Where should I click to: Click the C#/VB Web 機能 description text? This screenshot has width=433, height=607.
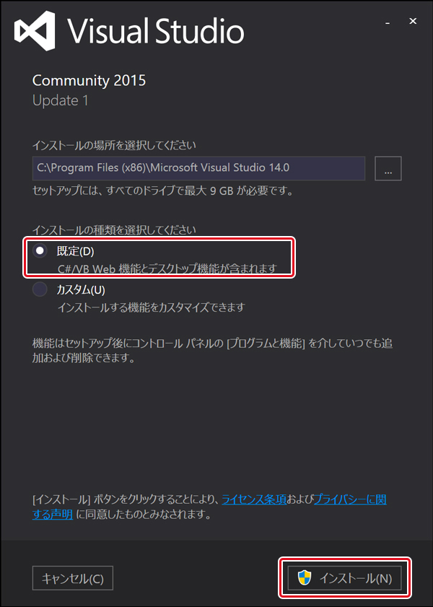[x=97, y=268]
